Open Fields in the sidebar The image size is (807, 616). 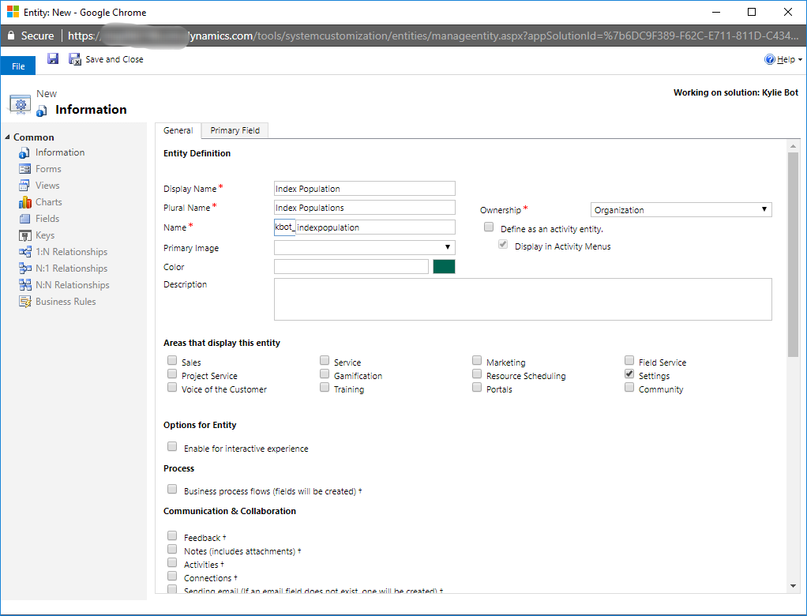47,219
